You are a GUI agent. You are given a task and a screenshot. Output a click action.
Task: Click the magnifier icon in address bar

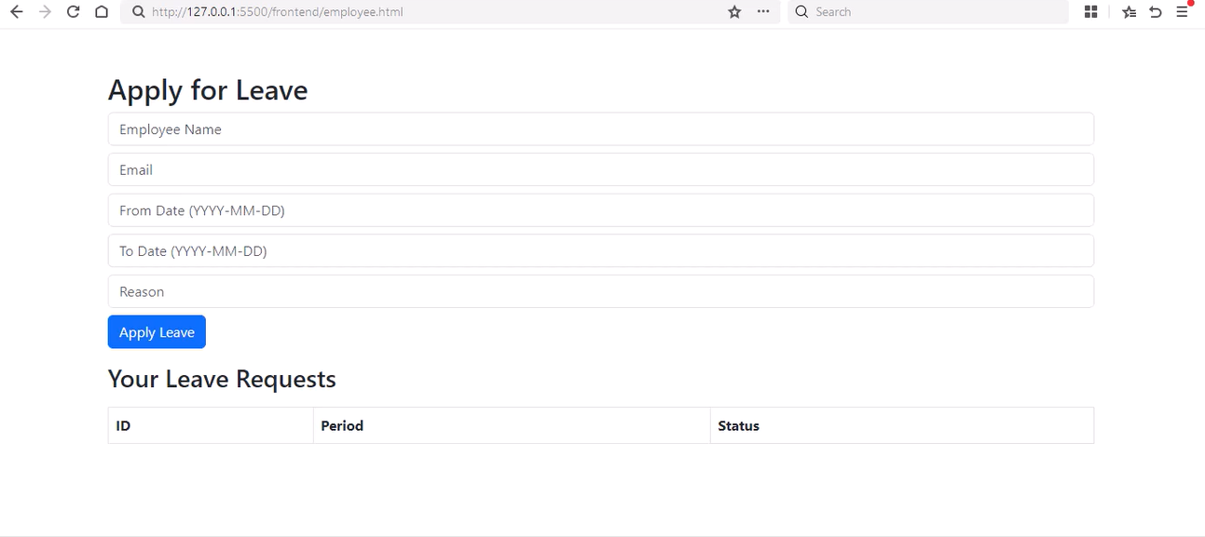[138, 12]
